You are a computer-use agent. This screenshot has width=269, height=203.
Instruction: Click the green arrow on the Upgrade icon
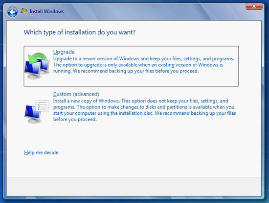pyautogui.click(x=38, y=58)
